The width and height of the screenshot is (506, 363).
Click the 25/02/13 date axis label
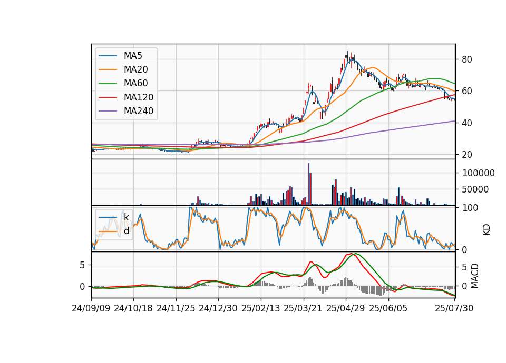pos(261,309)
